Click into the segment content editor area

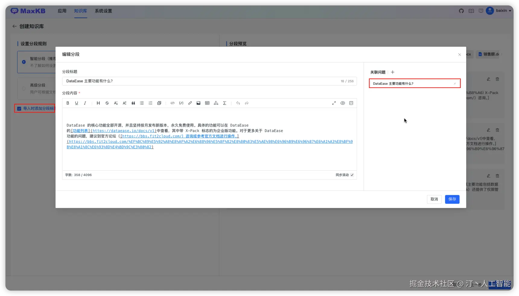pyautogui.click(x=209, y=139)
